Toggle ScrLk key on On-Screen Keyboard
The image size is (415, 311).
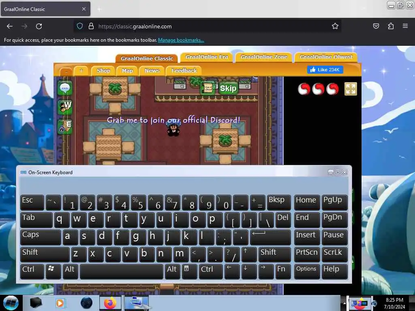click(x=334, y=255)
